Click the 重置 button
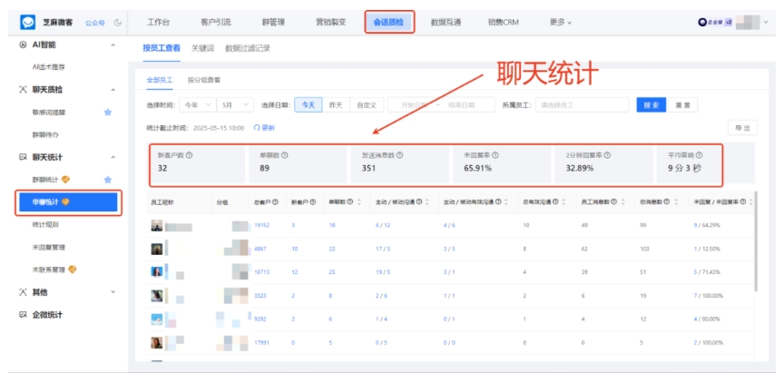784x383 pixels. click(682, 105)
